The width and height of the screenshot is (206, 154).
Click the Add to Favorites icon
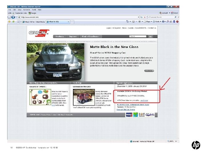pos(13,22)
